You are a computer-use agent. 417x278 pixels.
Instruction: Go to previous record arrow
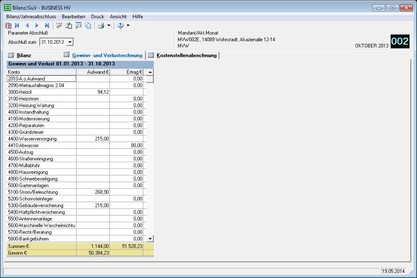point(27,25)
